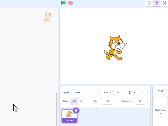The image size is (168, 126).
Task: Select the stage backdrop thumbnail
Action: tap(161, 101)
